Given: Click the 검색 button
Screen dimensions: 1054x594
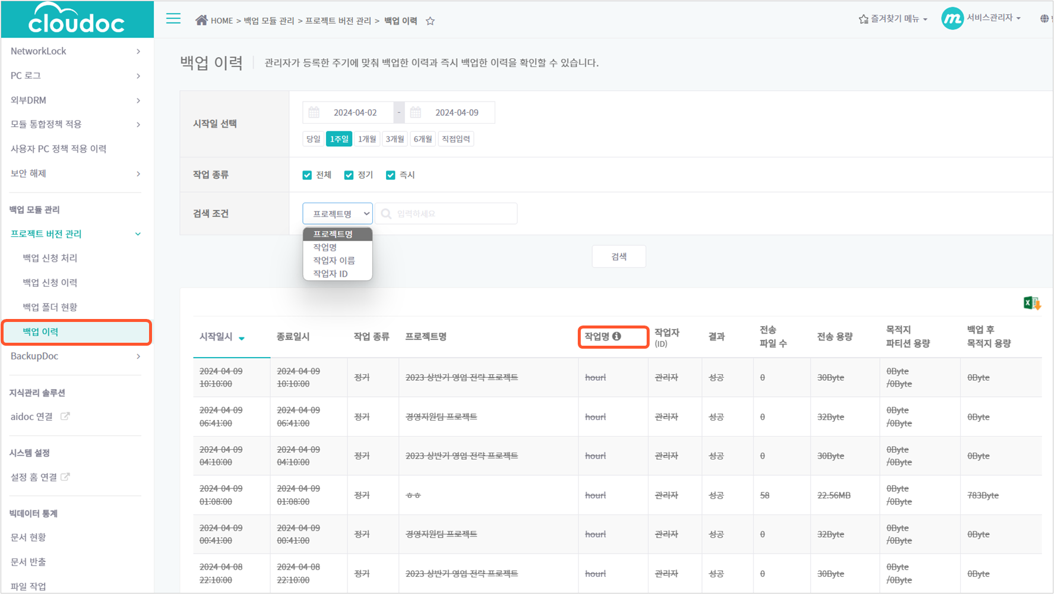Looking at the screenshot, I should pyautogui.click(x=619, y=257).
